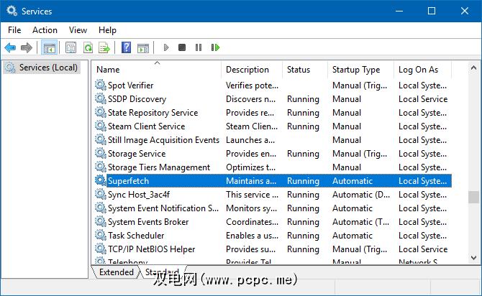Open the File menu
Viewport: 482px width, 296px height.
(14, 30)
